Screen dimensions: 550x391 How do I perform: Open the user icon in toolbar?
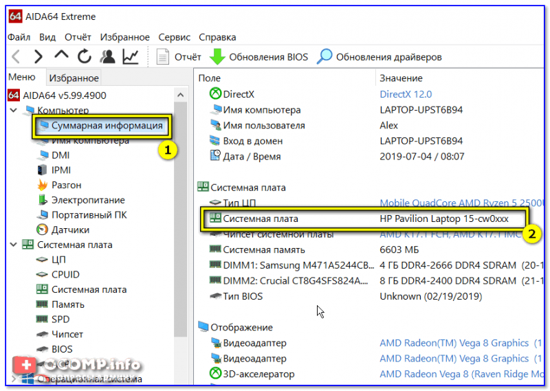[x=107, y=56]
